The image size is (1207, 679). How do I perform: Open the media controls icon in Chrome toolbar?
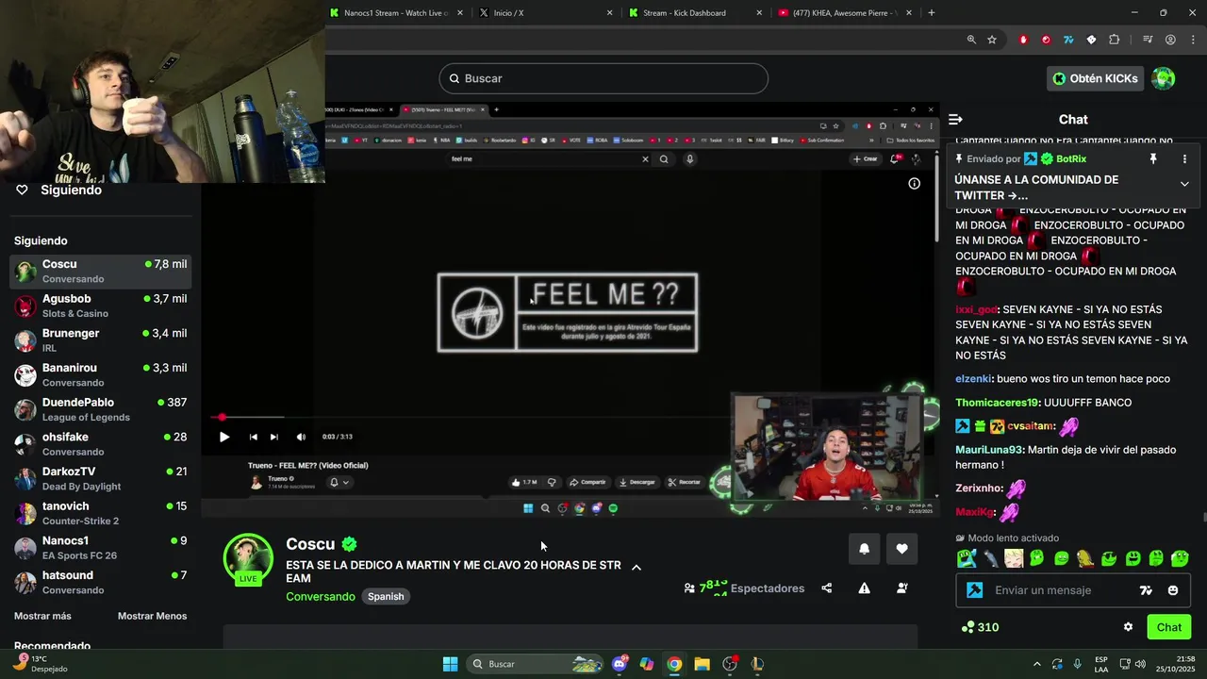pos(1148,40)
